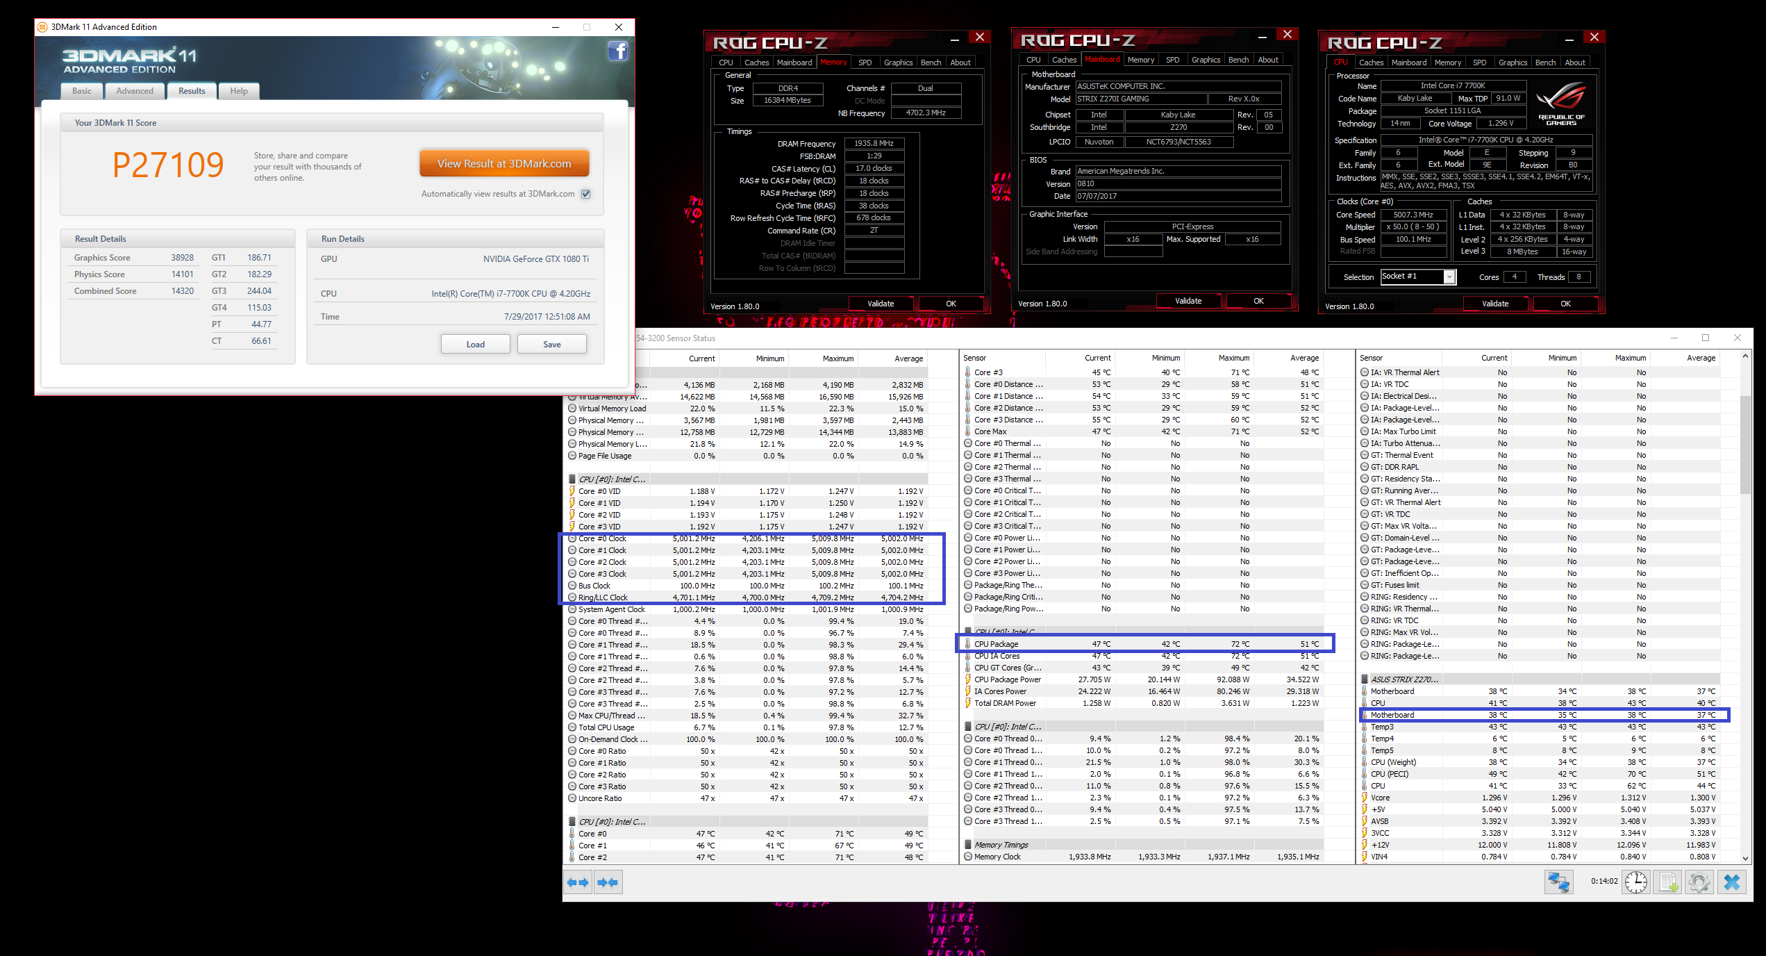Select the CPU (PECI) sensor row

click(1539, 774)
